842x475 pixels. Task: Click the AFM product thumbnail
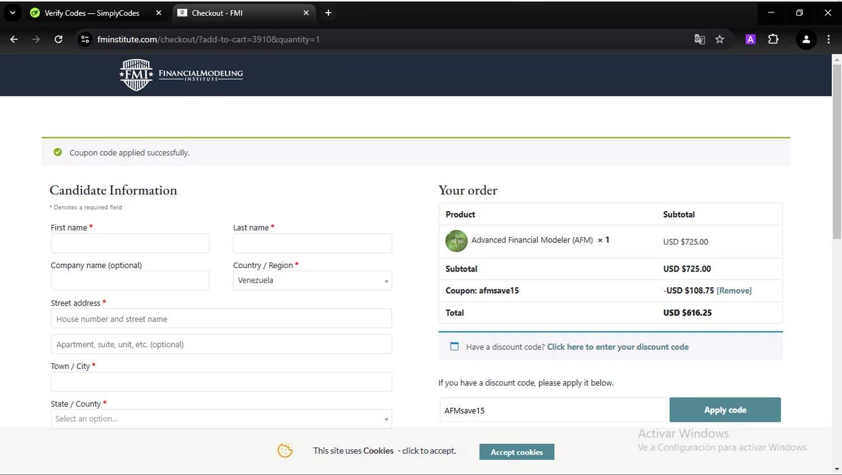click(x=456, y=241)
